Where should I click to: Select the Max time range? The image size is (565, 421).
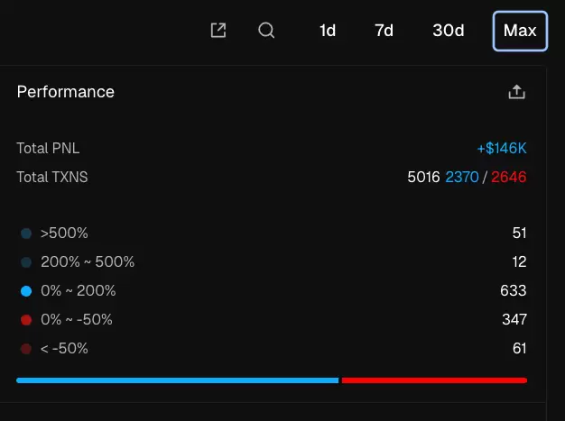click(x=520, y=31)
